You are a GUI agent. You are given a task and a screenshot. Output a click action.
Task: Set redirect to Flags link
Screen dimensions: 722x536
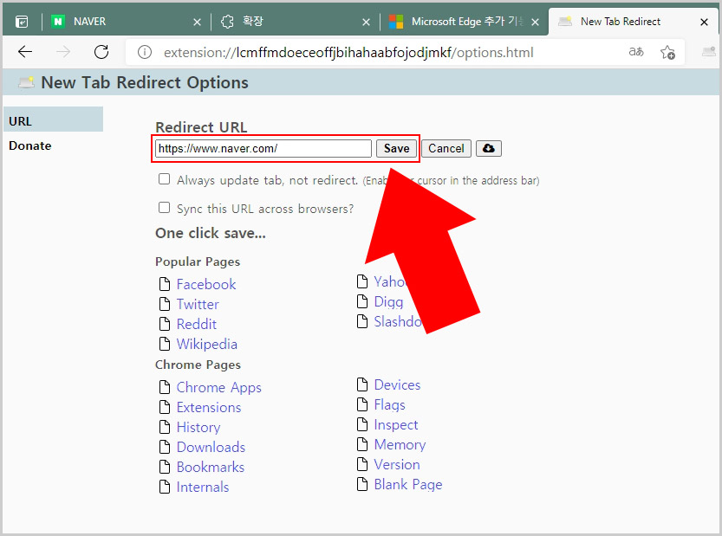389,405
